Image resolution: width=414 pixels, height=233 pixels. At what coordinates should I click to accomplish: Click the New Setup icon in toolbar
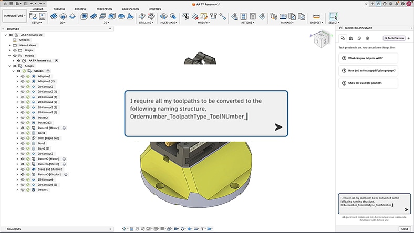[x=33, y=16]
